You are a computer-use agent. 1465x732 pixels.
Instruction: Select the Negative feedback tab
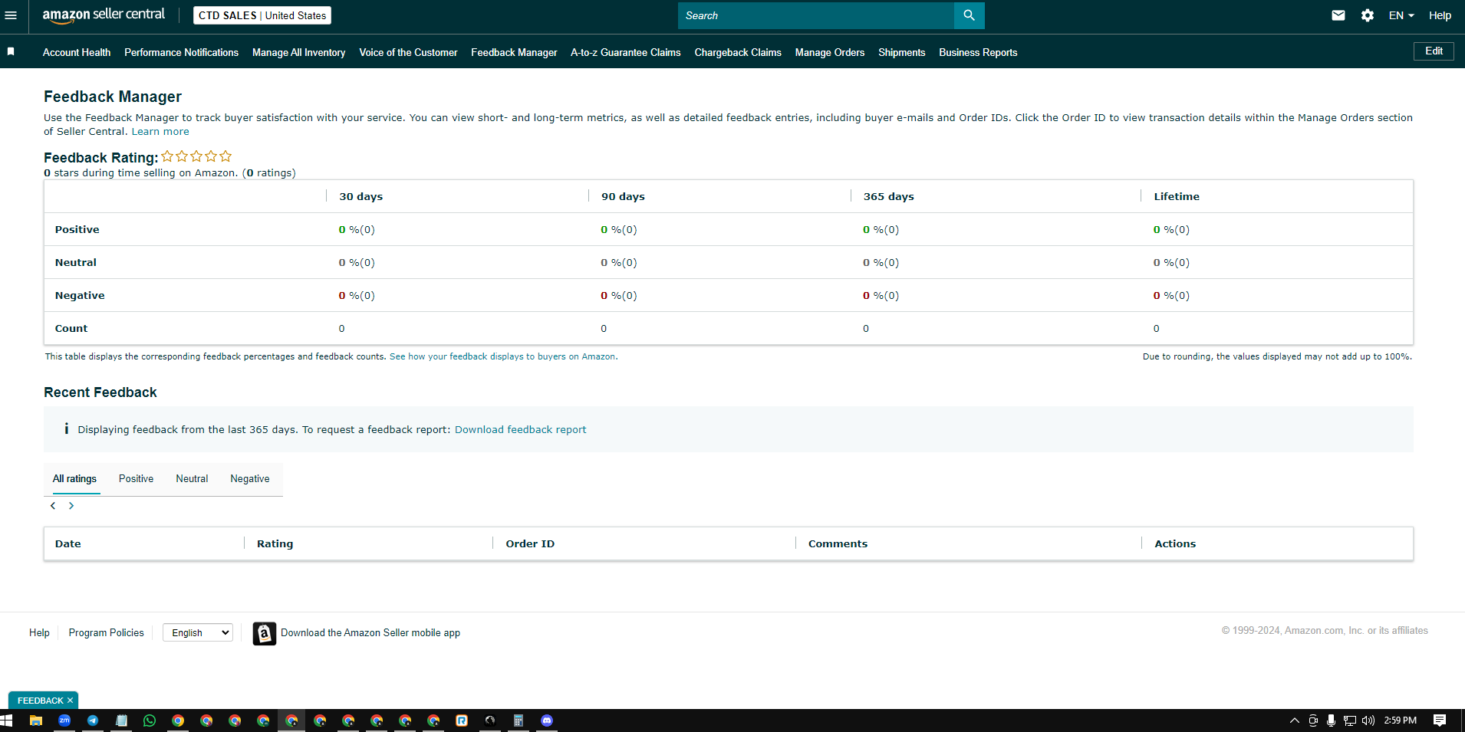pyautogui.click(x=250, y=478)
